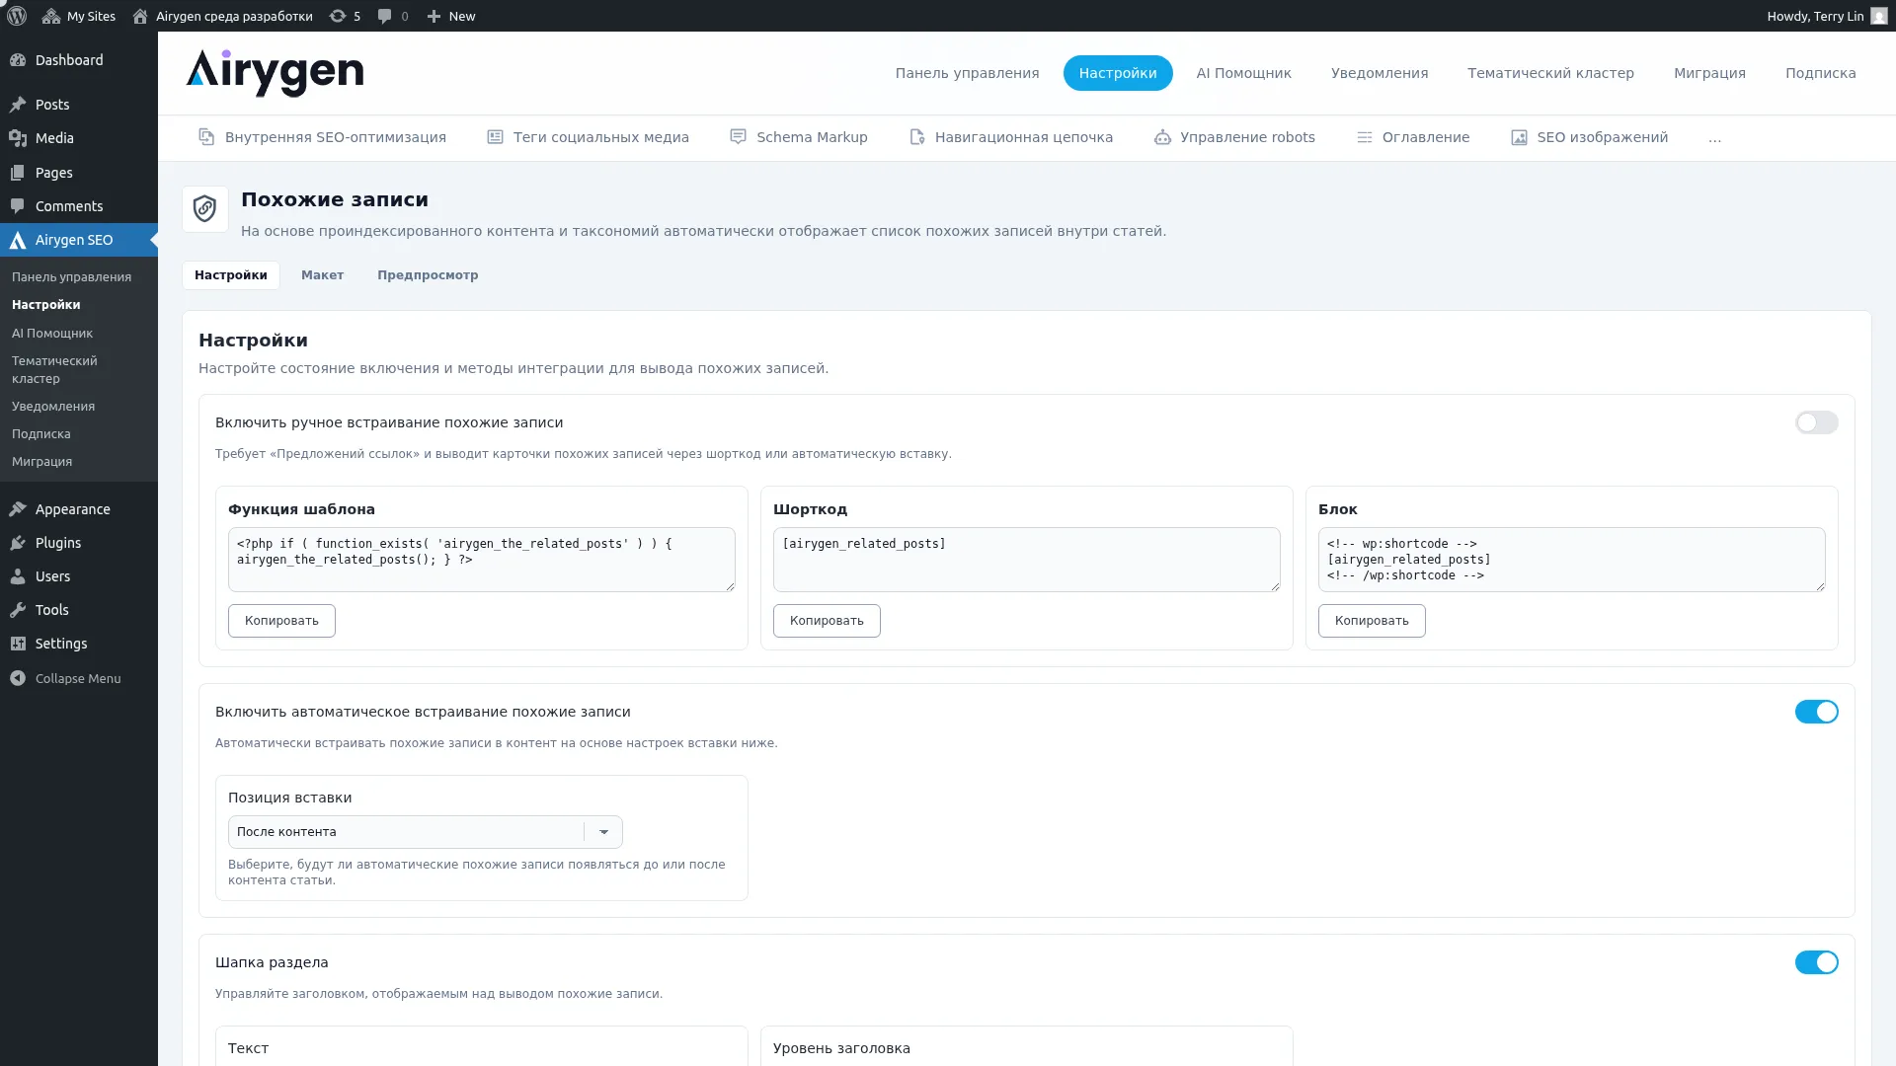This screenshot has height=1066, width=1896.
Task: Open the Уведомления top tab
Action: (x=1379, y=73)
